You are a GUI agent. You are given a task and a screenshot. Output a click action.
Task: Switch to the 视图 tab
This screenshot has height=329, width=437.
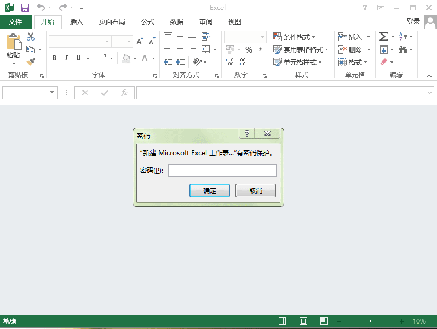tap(235, 22)
